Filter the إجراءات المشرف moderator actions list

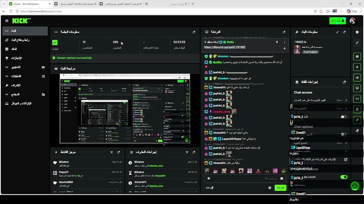(x=187, y=152)
